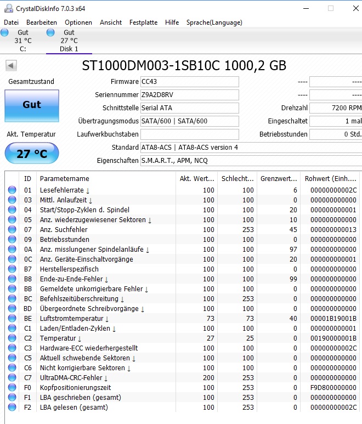Click the status orb for UltraDMA-CRC-Fehler
The image size is (362, 424).
pyautogui.click(x=12, y=377)
